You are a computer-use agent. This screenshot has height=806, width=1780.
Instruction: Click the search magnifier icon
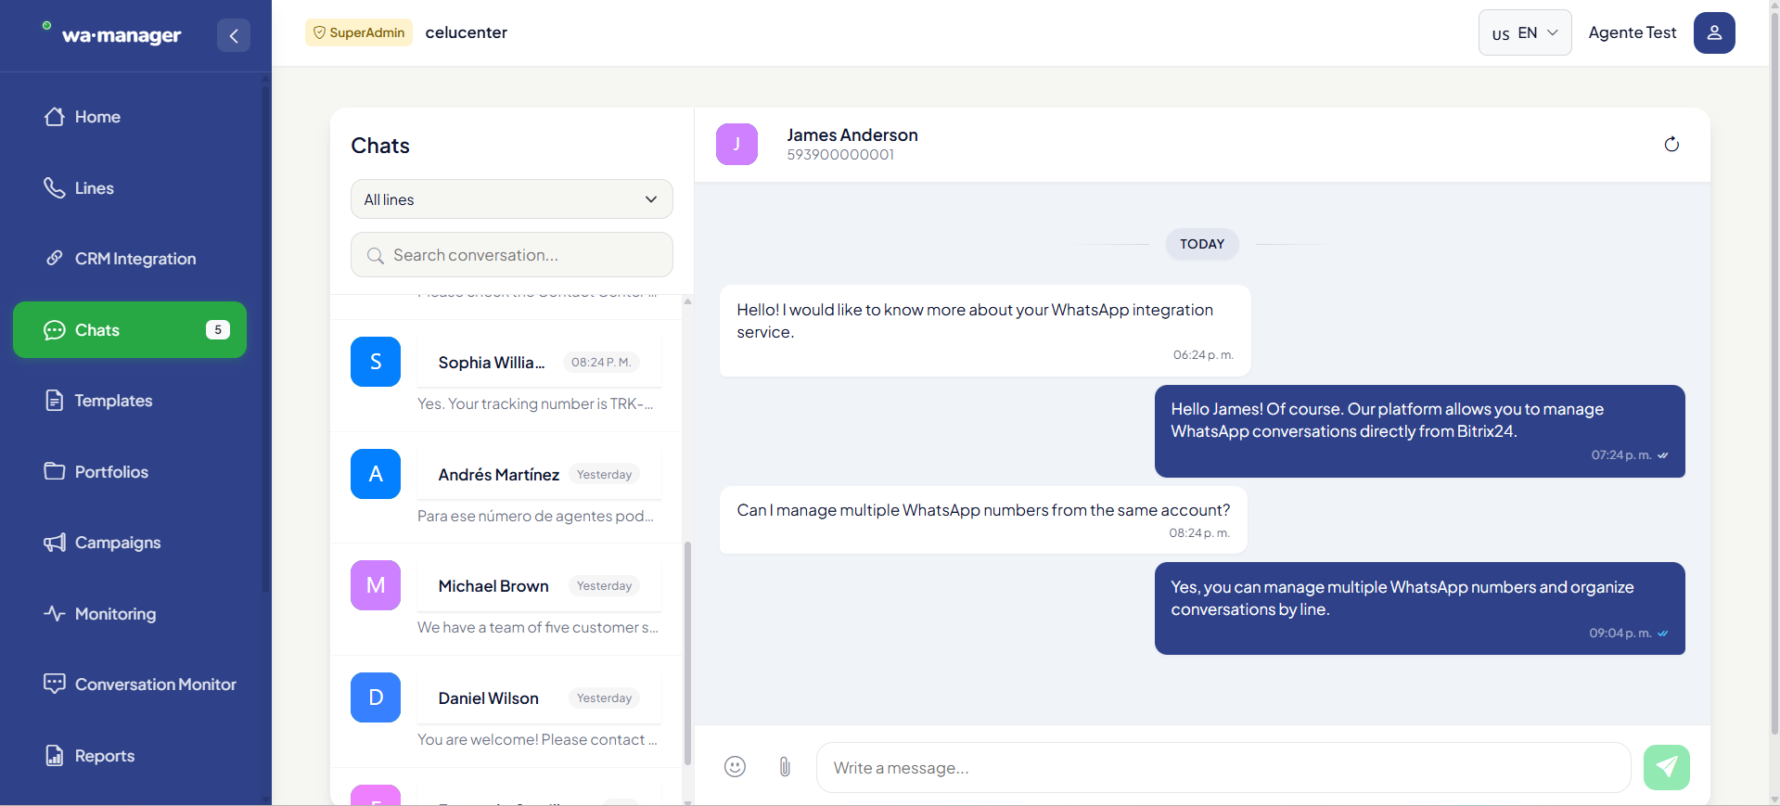pyautogui.click(x=376, y=256)
